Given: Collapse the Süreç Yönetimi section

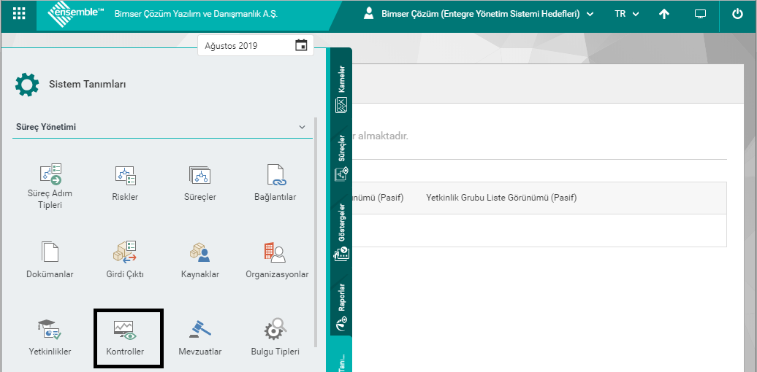Looking at the screenshot, I should pos(303,127).
